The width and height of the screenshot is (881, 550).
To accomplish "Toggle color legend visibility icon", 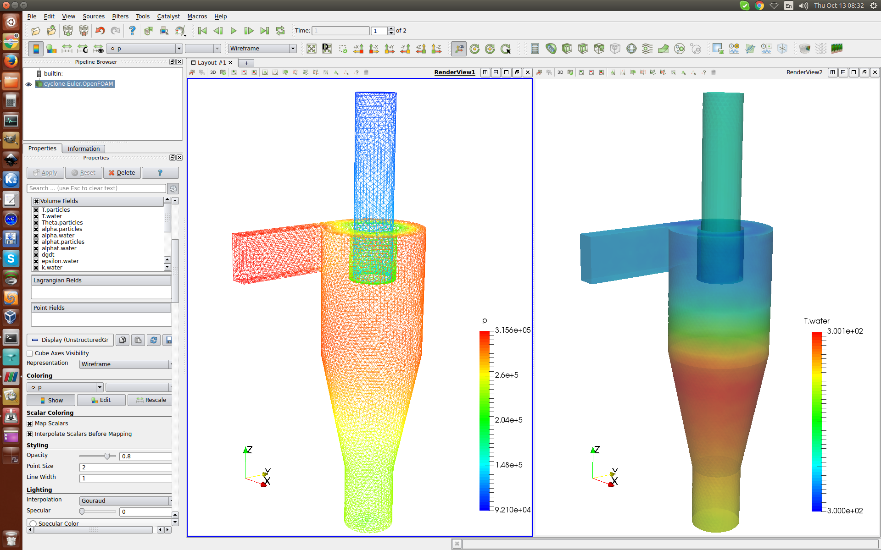I will coord(36,49).
